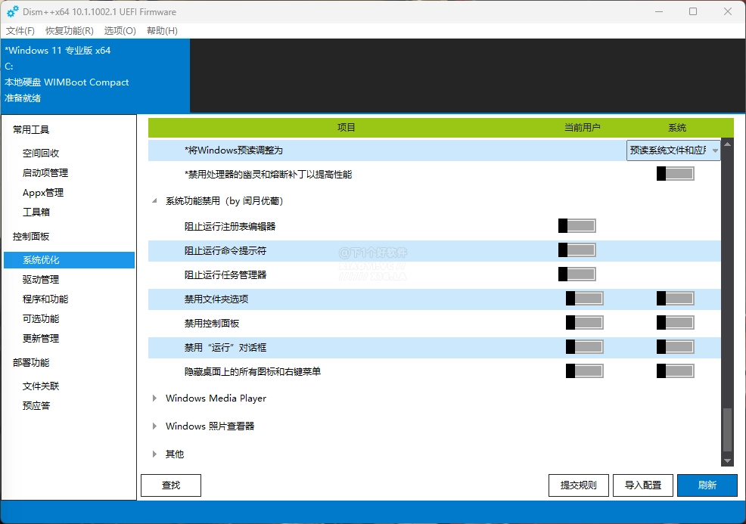The height and width of the screenshot is (524, 746).
Task: Open the Windows预读 dropdown list
Action: (x=673, y=150)
